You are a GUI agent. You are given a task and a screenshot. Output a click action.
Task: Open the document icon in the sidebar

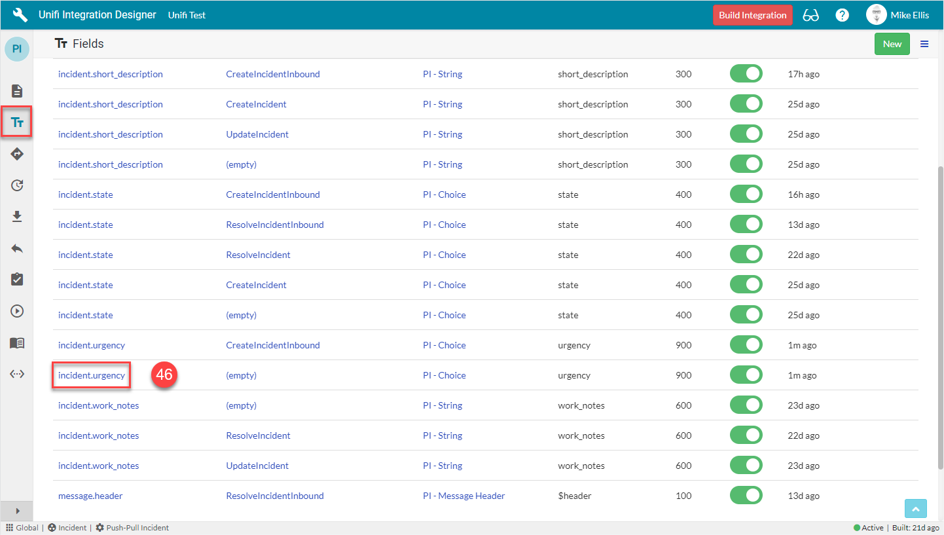tap(17, 91)
